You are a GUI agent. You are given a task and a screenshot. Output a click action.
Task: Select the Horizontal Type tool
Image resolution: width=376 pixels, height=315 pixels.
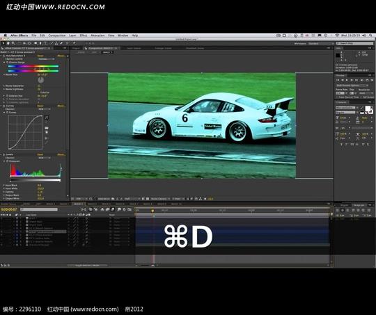pyautogui.click(x=45, y=43)
